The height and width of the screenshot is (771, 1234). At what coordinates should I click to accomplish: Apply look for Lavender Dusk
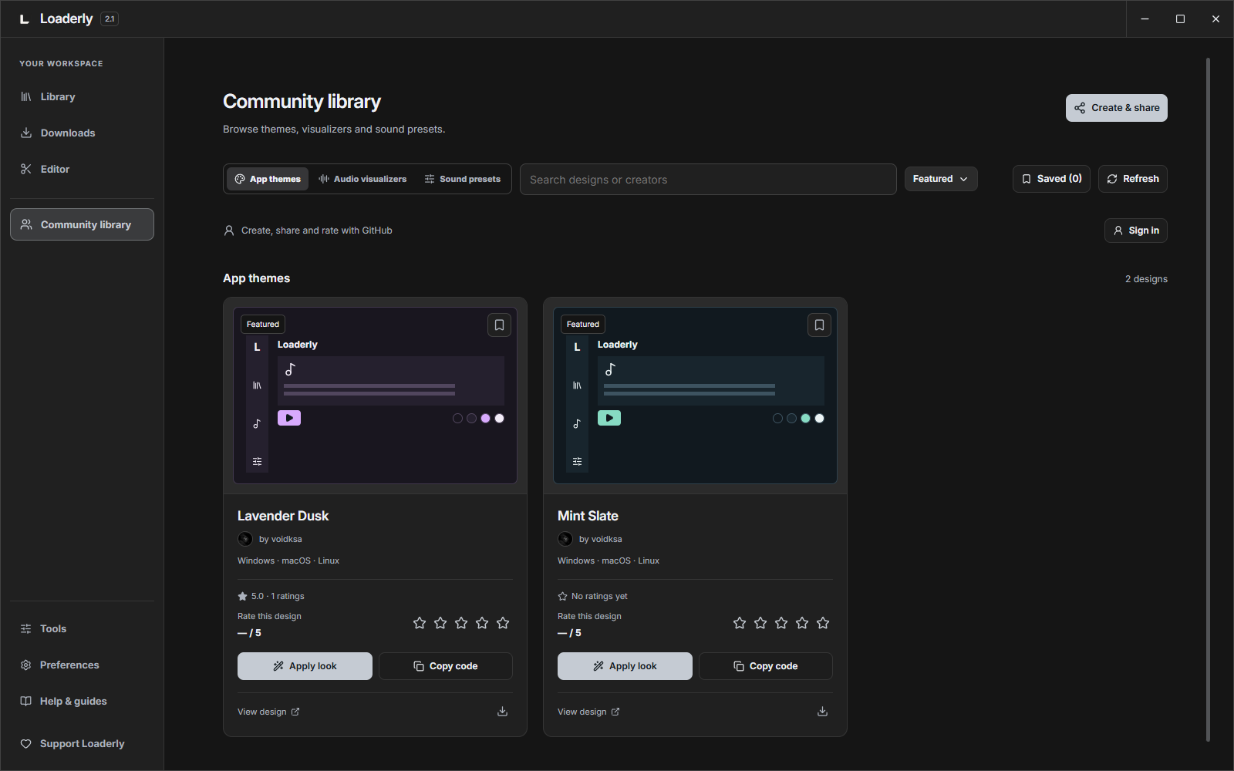[x=305, y=666]
